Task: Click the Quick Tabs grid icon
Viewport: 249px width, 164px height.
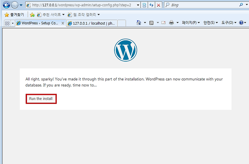Action: tap(7, 24)
